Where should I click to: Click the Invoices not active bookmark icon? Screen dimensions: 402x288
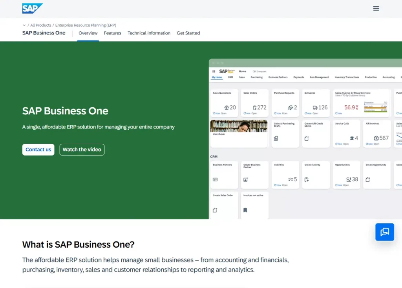pyautogui.click(x=245, y=210)
